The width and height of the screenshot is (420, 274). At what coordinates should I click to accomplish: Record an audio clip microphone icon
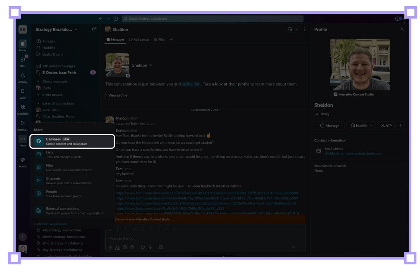[150, 247]
